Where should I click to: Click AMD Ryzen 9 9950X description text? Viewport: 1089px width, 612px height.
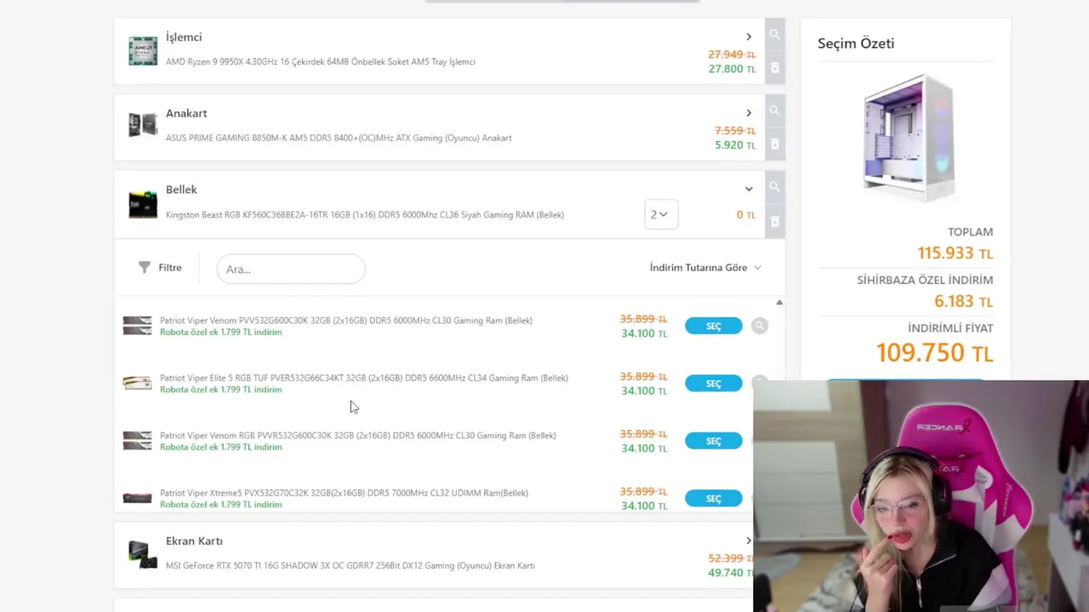click(321, 61)
